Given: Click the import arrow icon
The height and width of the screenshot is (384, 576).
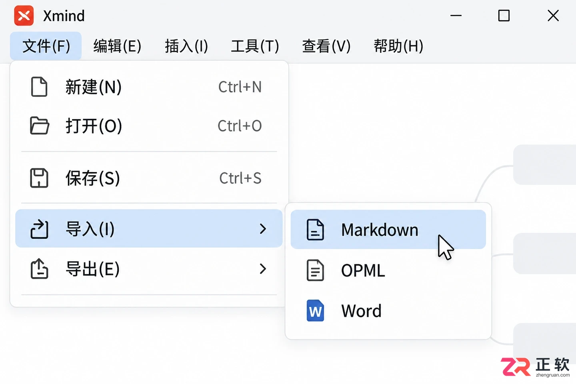Looking at the screenshot, I should click(39, 229).
